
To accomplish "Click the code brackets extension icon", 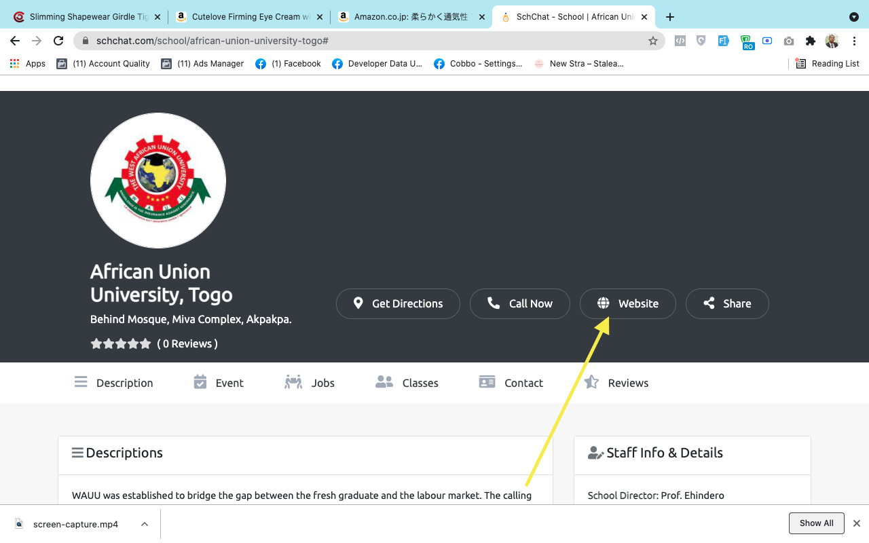I will click(680, 41).
